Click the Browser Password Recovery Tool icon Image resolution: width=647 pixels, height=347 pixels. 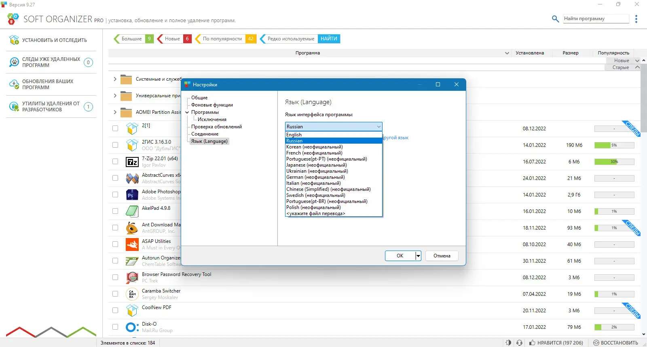click(132, 278)
